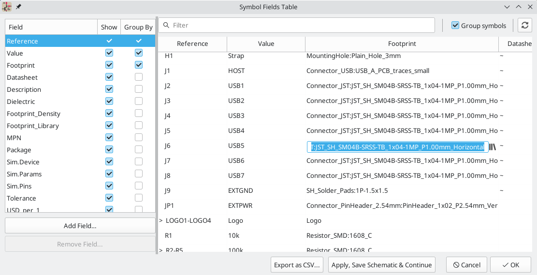Select the H1 reference cell

pos(192,56)
